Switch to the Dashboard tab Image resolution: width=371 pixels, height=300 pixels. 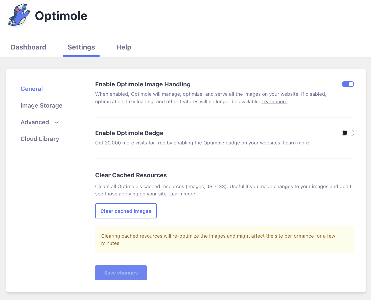(29, 47)
